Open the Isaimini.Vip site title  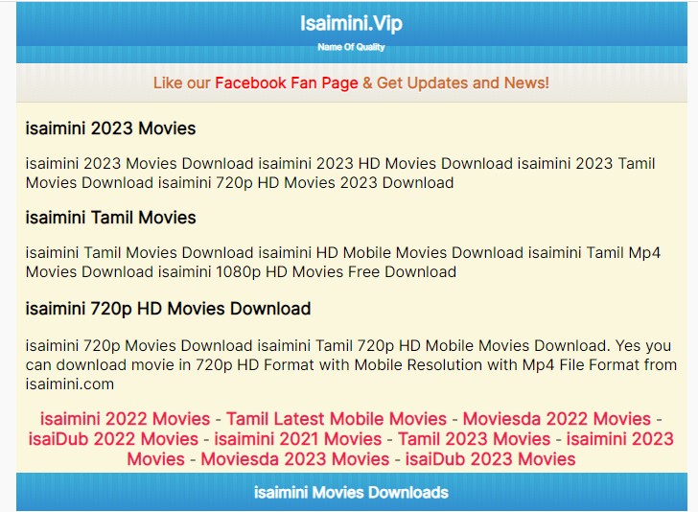351,23
